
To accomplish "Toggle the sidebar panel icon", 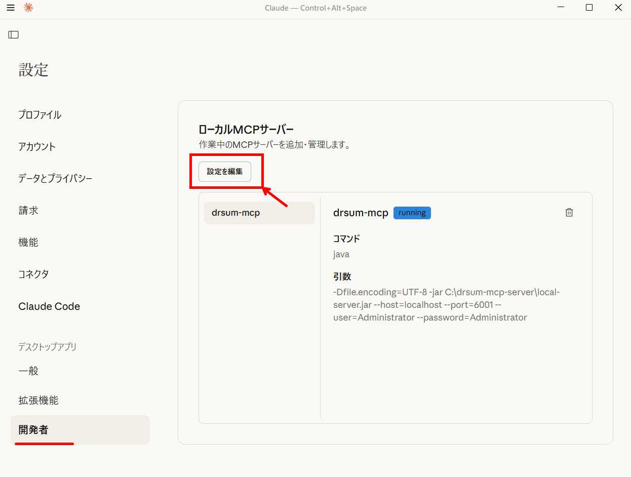I will pos(14,35).
